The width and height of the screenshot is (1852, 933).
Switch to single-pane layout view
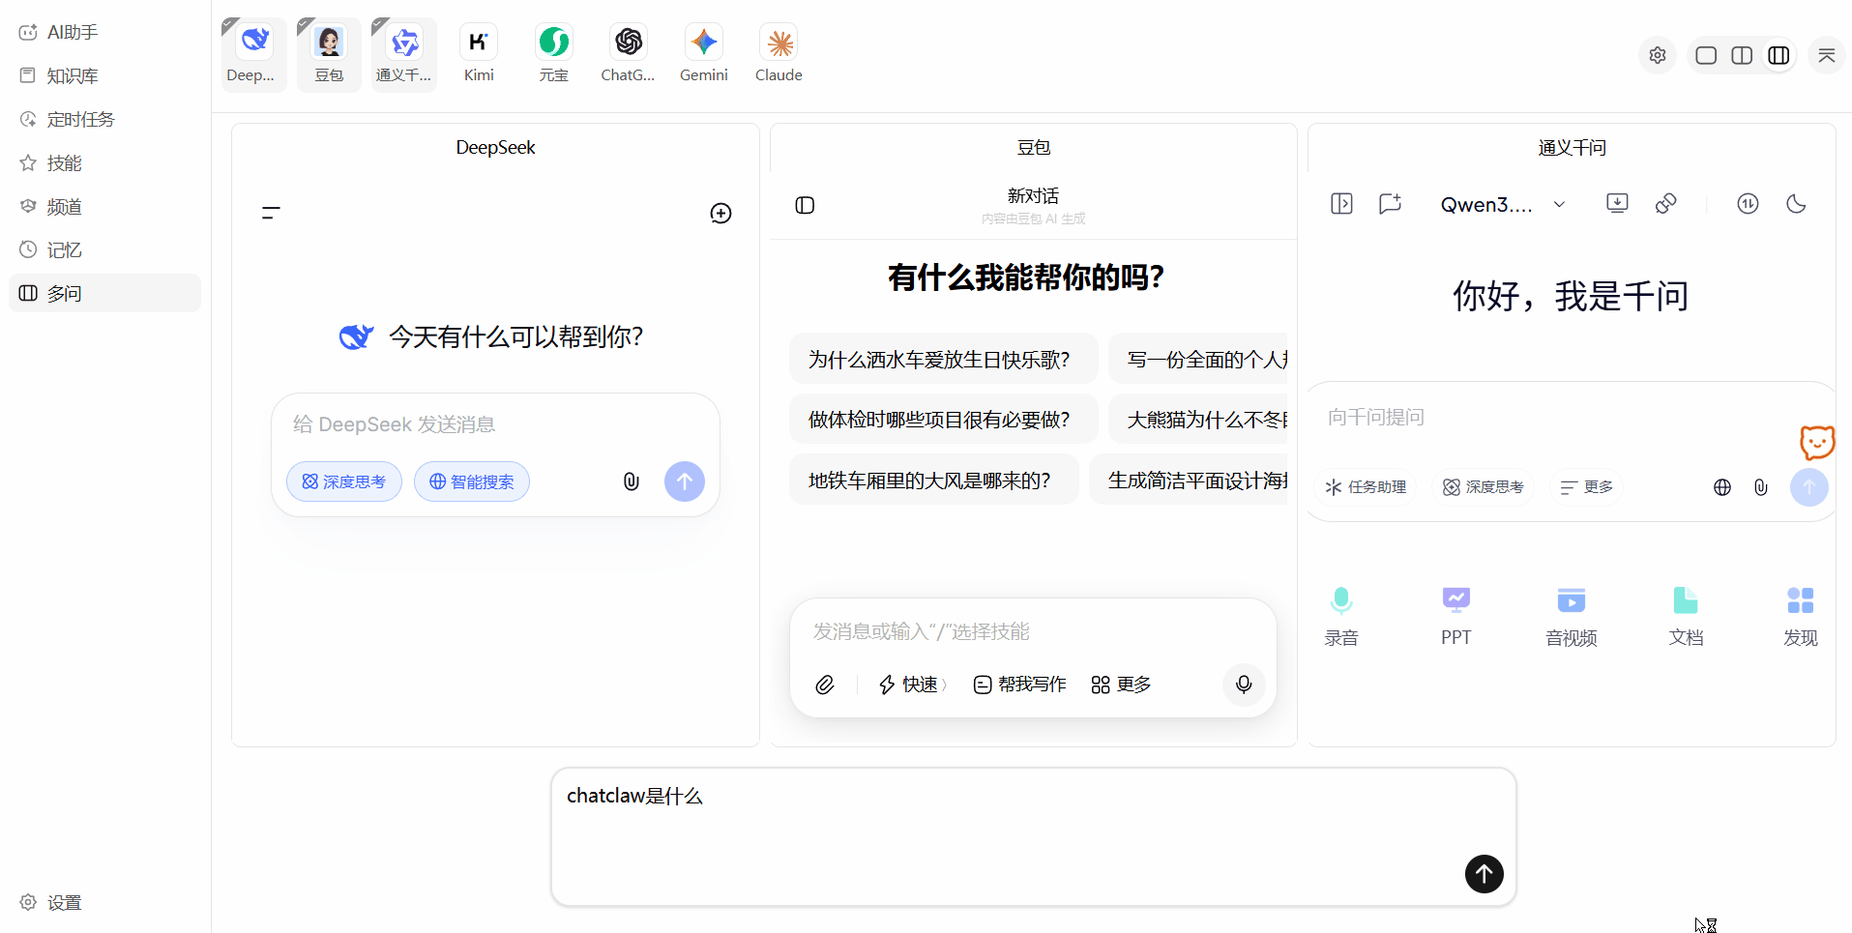pyautogui.click(x=1705, y=55)
